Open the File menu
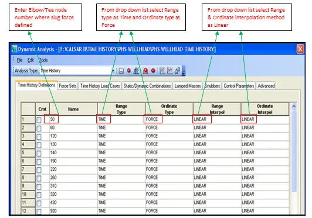Screen dimensions: 312x218 pyautogui.click(x=19, y=60)
